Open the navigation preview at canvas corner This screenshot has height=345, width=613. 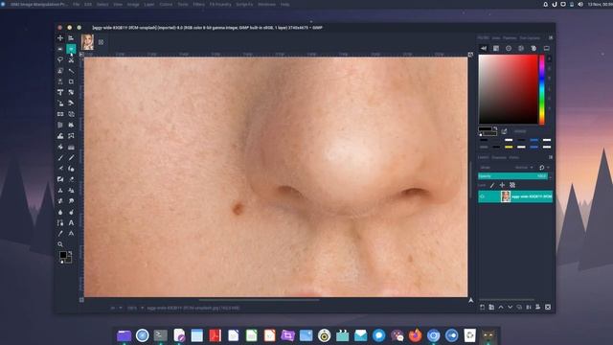coord(470,300)
